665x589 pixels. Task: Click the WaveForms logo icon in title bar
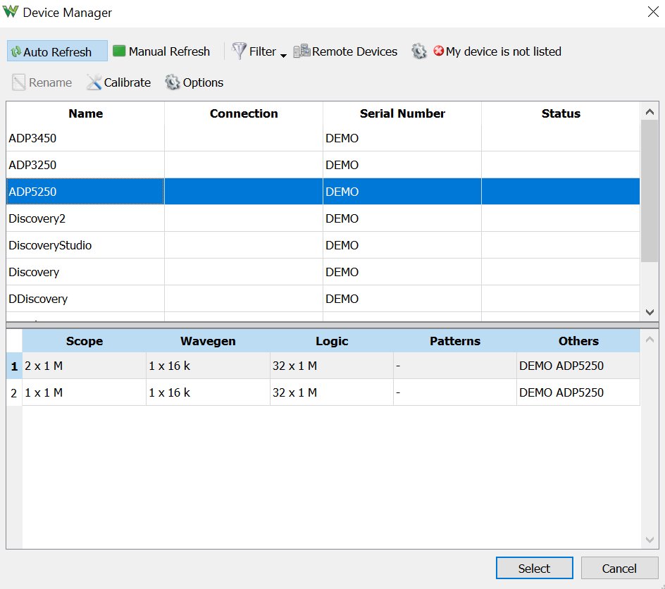click(x=11, y=12)
